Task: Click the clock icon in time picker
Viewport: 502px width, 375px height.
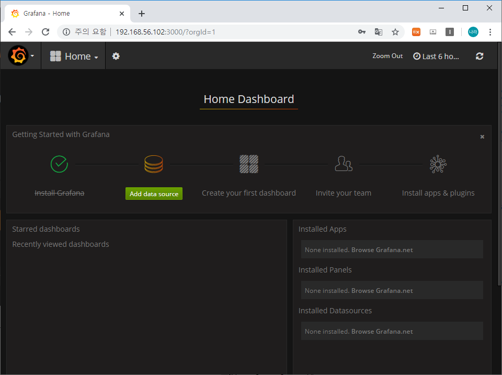Action: click(417, 56)
